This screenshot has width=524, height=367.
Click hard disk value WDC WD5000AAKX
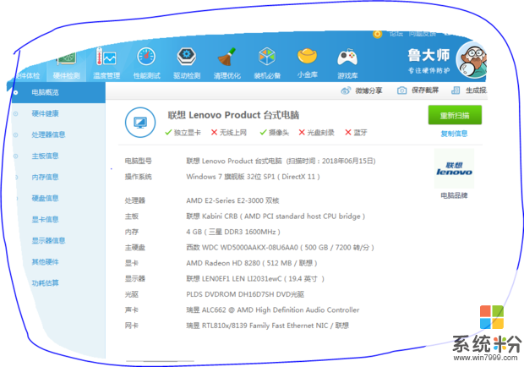pyautogui.click(x=280, y=248)
